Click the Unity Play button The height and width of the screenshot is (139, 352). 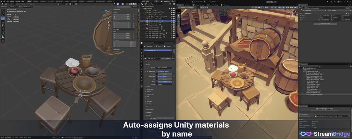point(268,2)
